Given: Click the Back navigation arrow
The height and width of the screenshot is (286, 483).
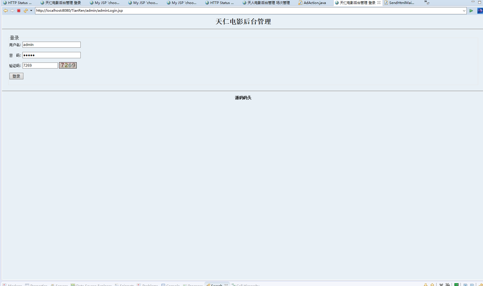Looking at the screenshot, I should (5, 11).
